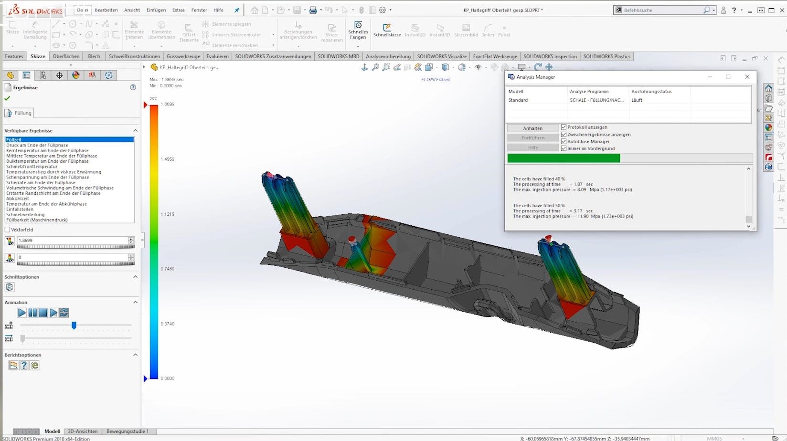Confirm results with the green checkmark
The width and height of the screenshot is (787, 441).
pyautogui.click(x=7, y=98)
